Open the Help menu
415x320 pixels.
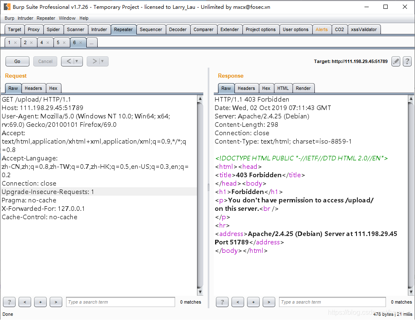(x=84, y=18)
